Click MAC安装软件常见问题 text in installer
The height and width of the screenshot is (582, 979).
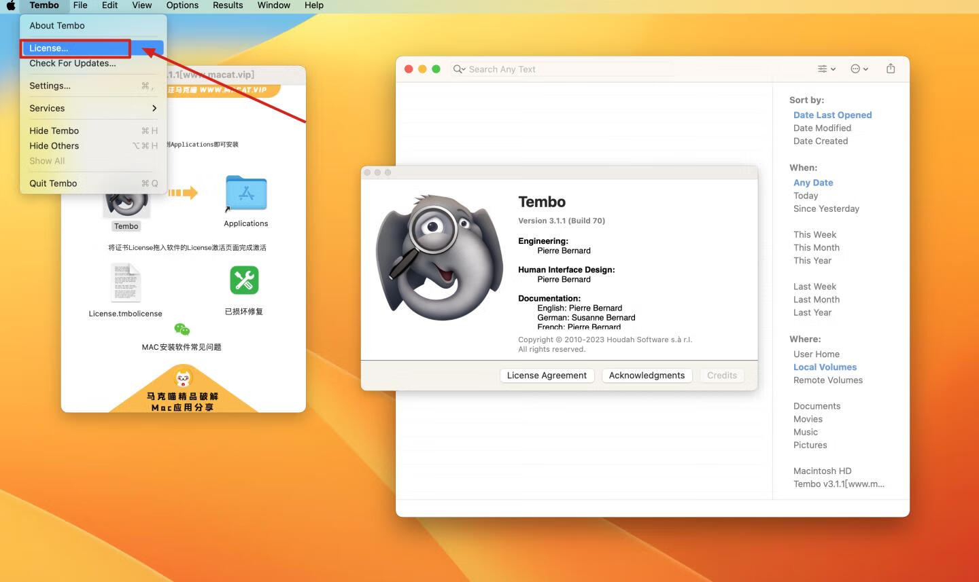[182, 347]
